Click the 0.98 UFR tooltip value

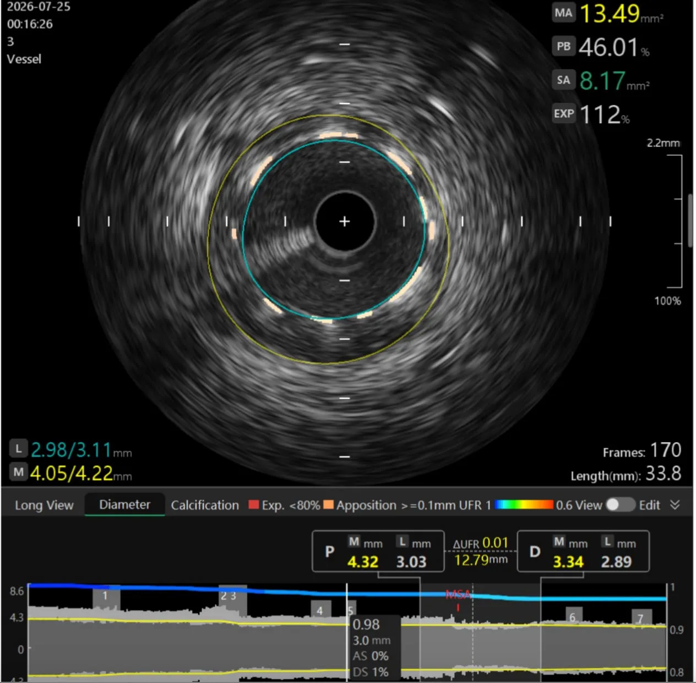pyautogui.click(x=366, y=625)
